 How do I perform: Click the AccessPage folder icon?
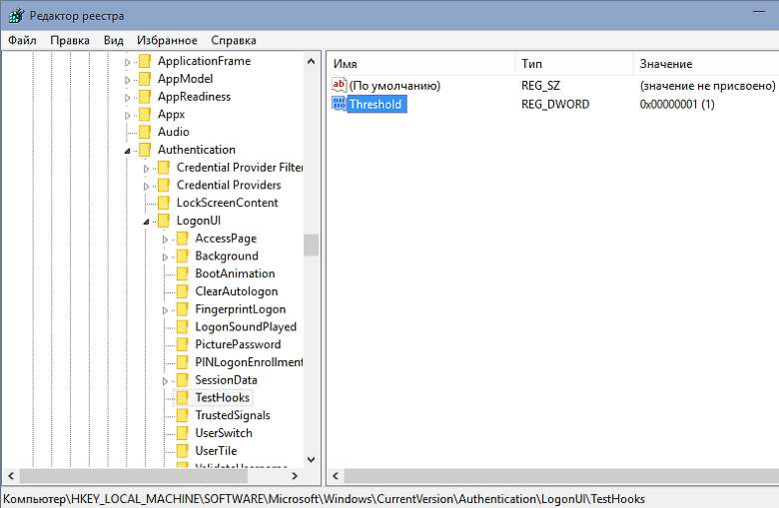point(183,239)
